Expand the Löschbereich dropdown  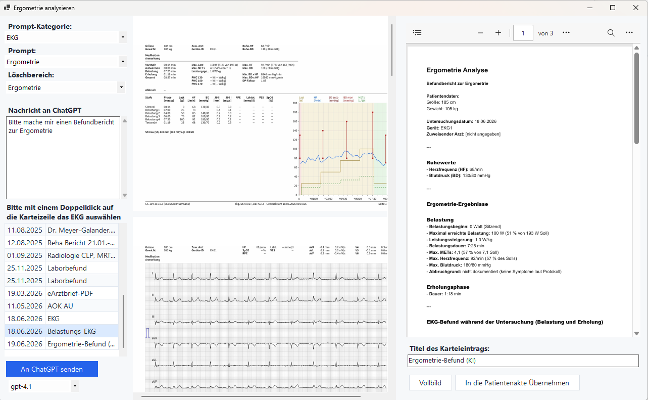(120, 87)
